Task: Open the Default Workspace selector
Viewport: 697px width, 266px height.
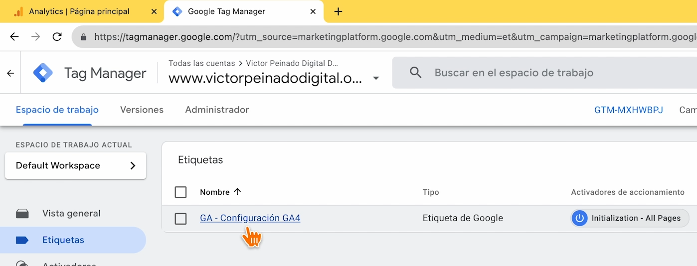Action: [x=75, y=165]
